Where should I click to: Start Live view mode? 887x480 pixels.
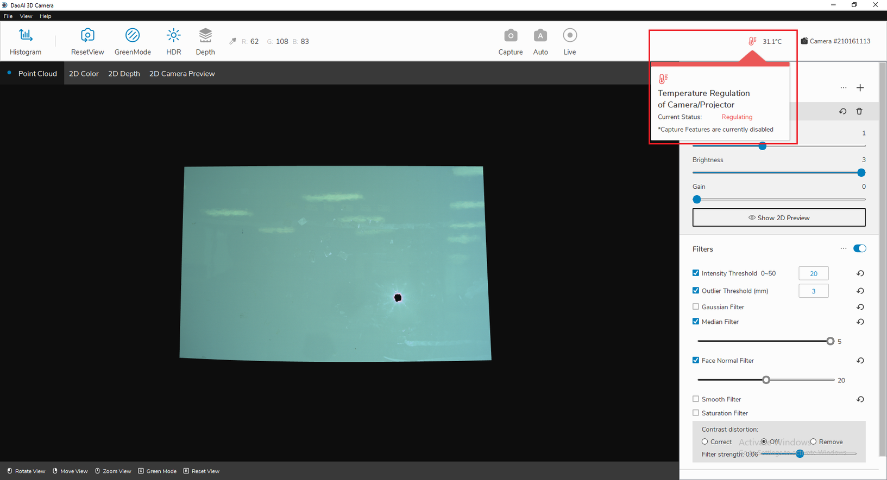coord(569,41)
